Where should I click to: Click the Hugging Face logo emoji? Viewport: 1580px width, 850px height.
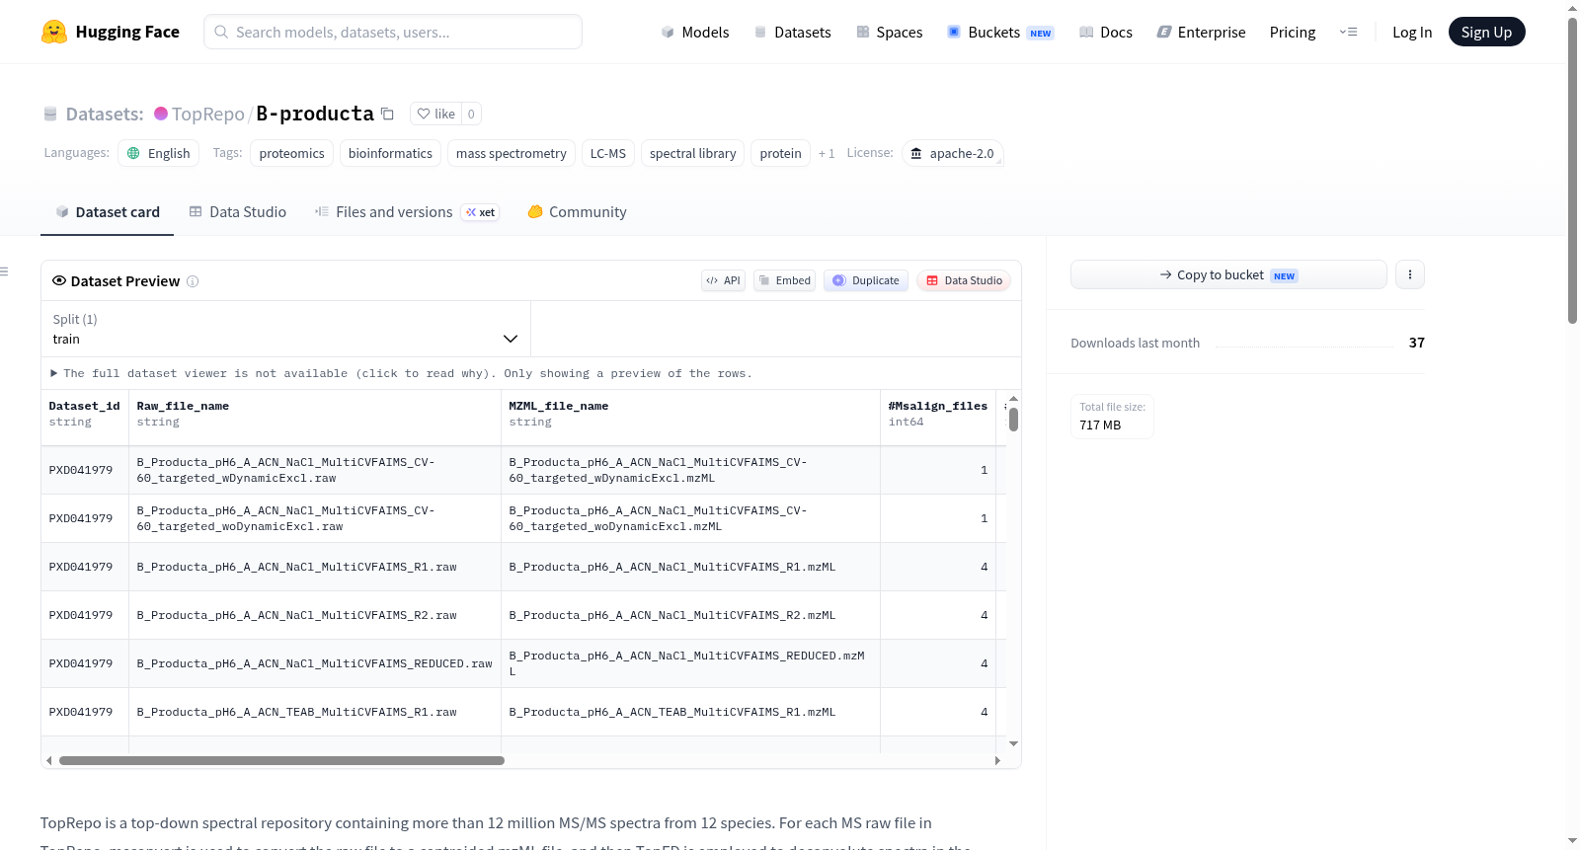pyautogui.click(x=54, y=32)
